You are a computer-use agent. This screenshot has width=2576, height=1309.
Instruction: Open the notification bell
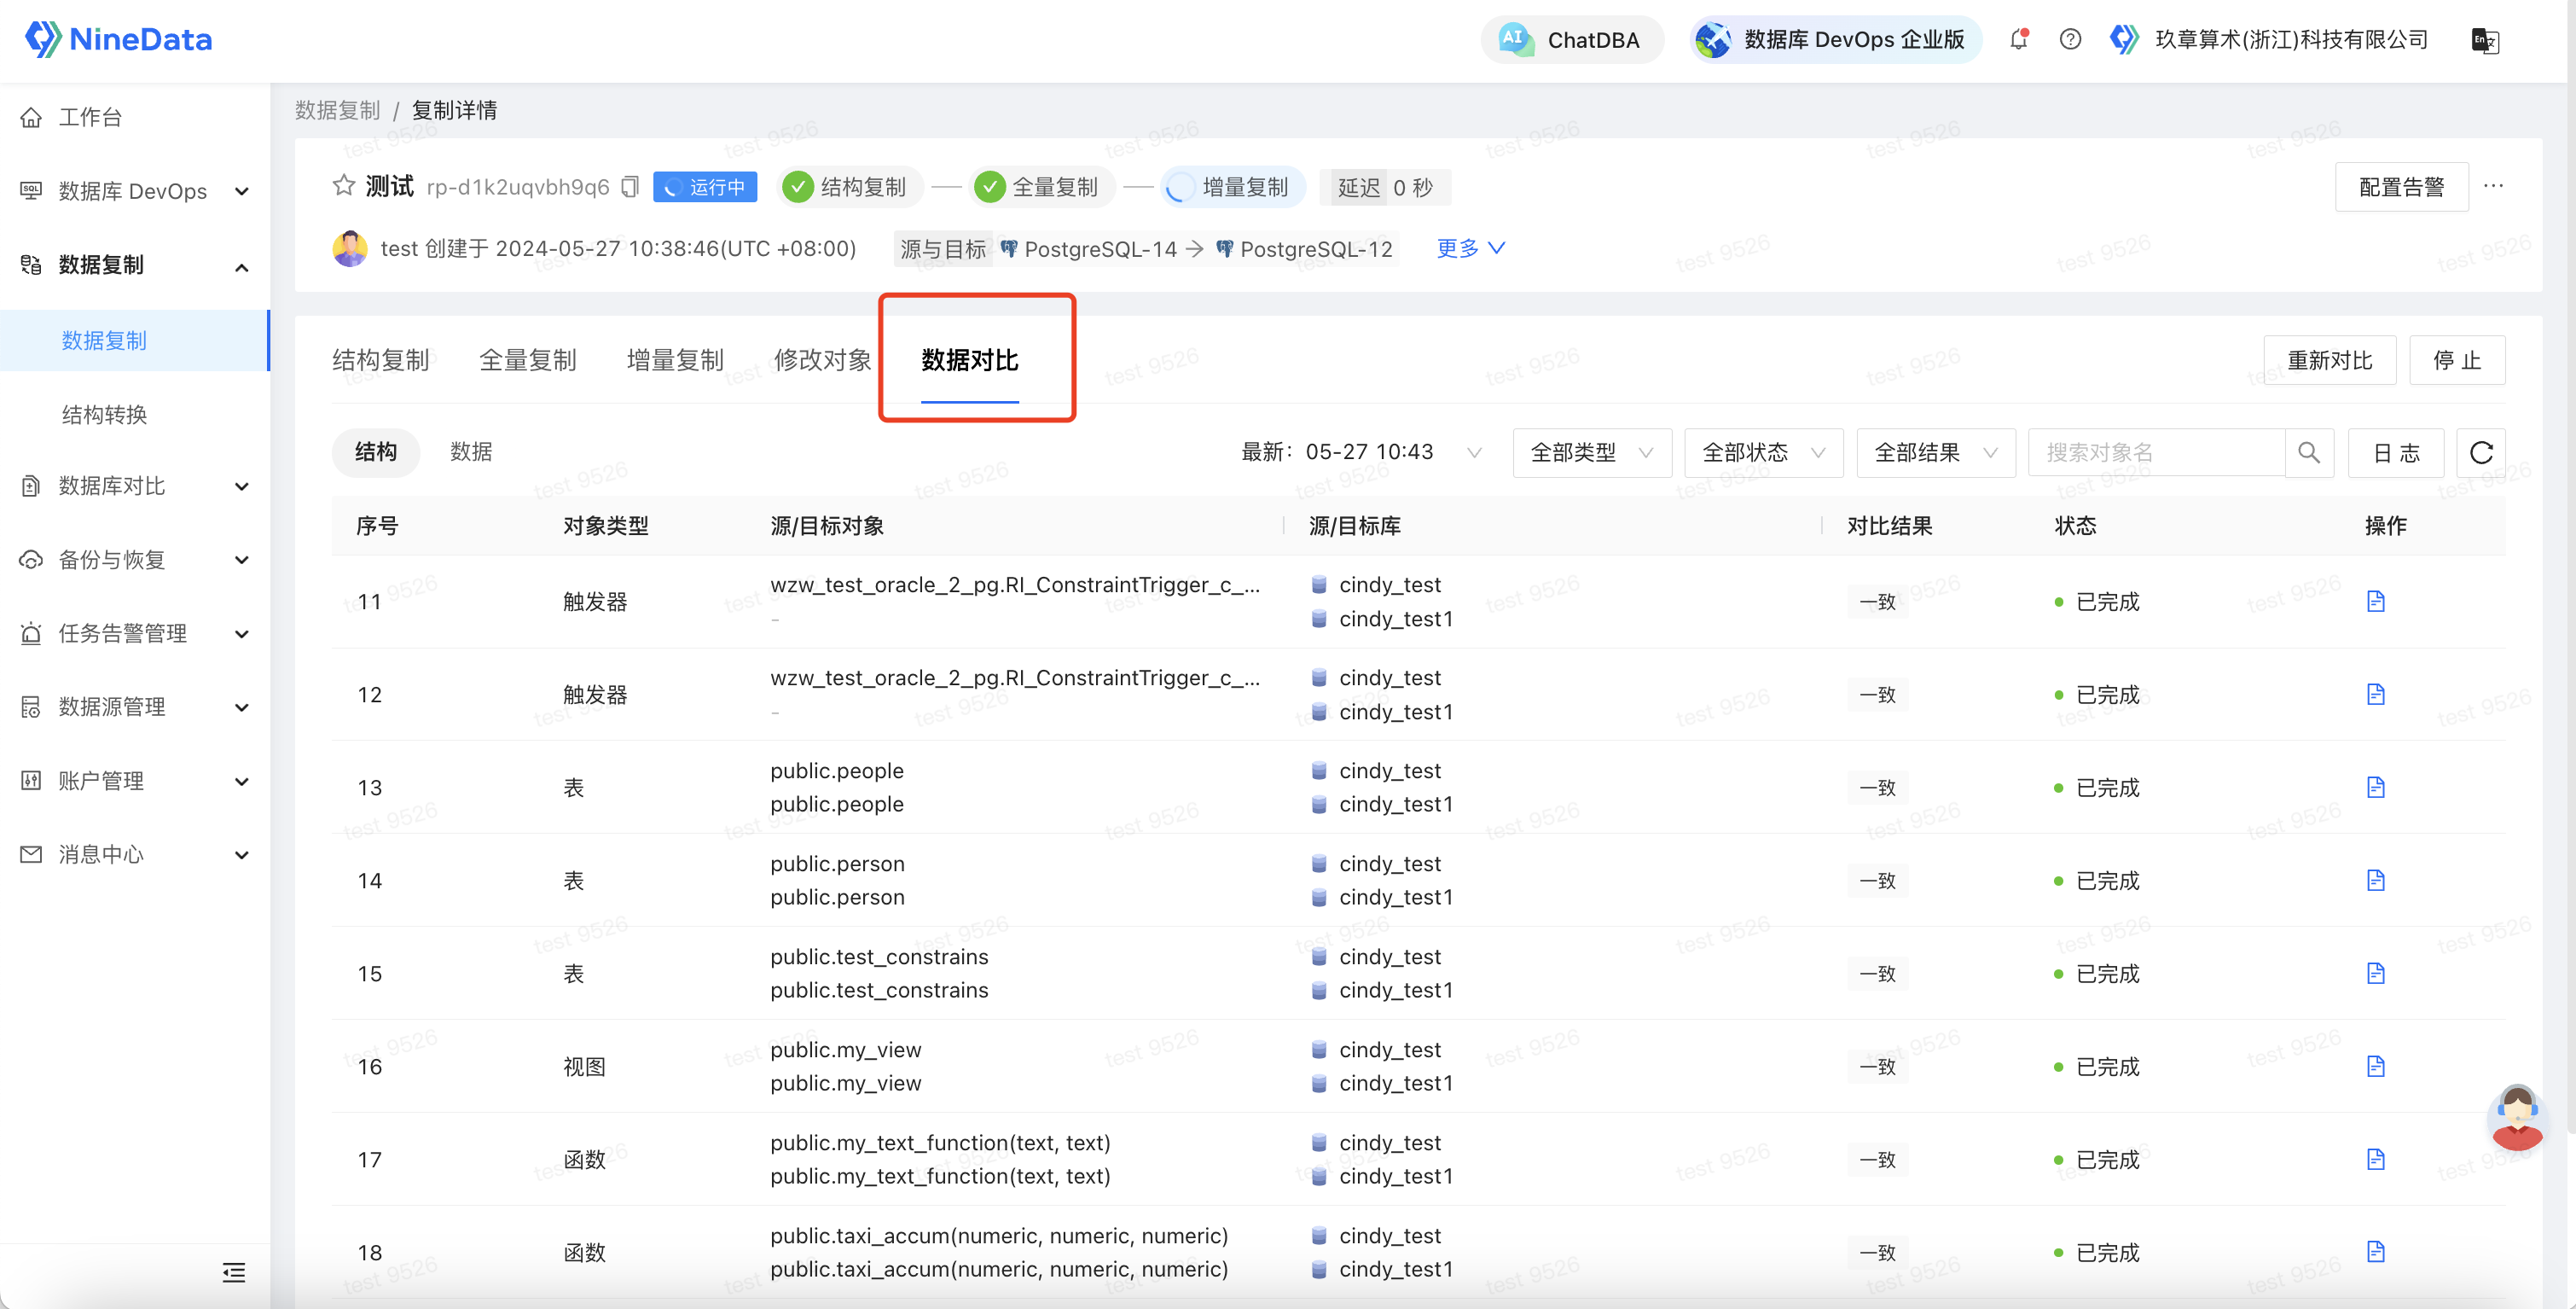click(2019, 39)
